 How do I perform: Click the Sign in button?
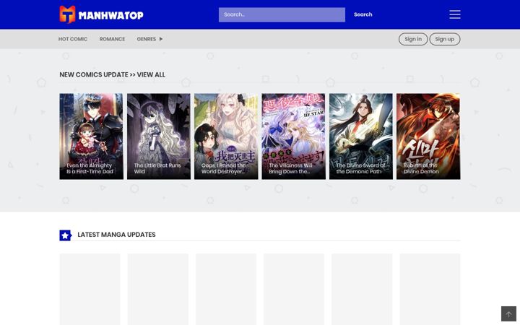pos(413,39)
